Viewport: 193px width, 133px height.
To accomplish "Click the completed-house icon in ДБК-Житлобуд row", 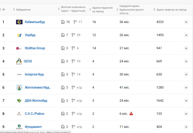I will coord(63,100).
